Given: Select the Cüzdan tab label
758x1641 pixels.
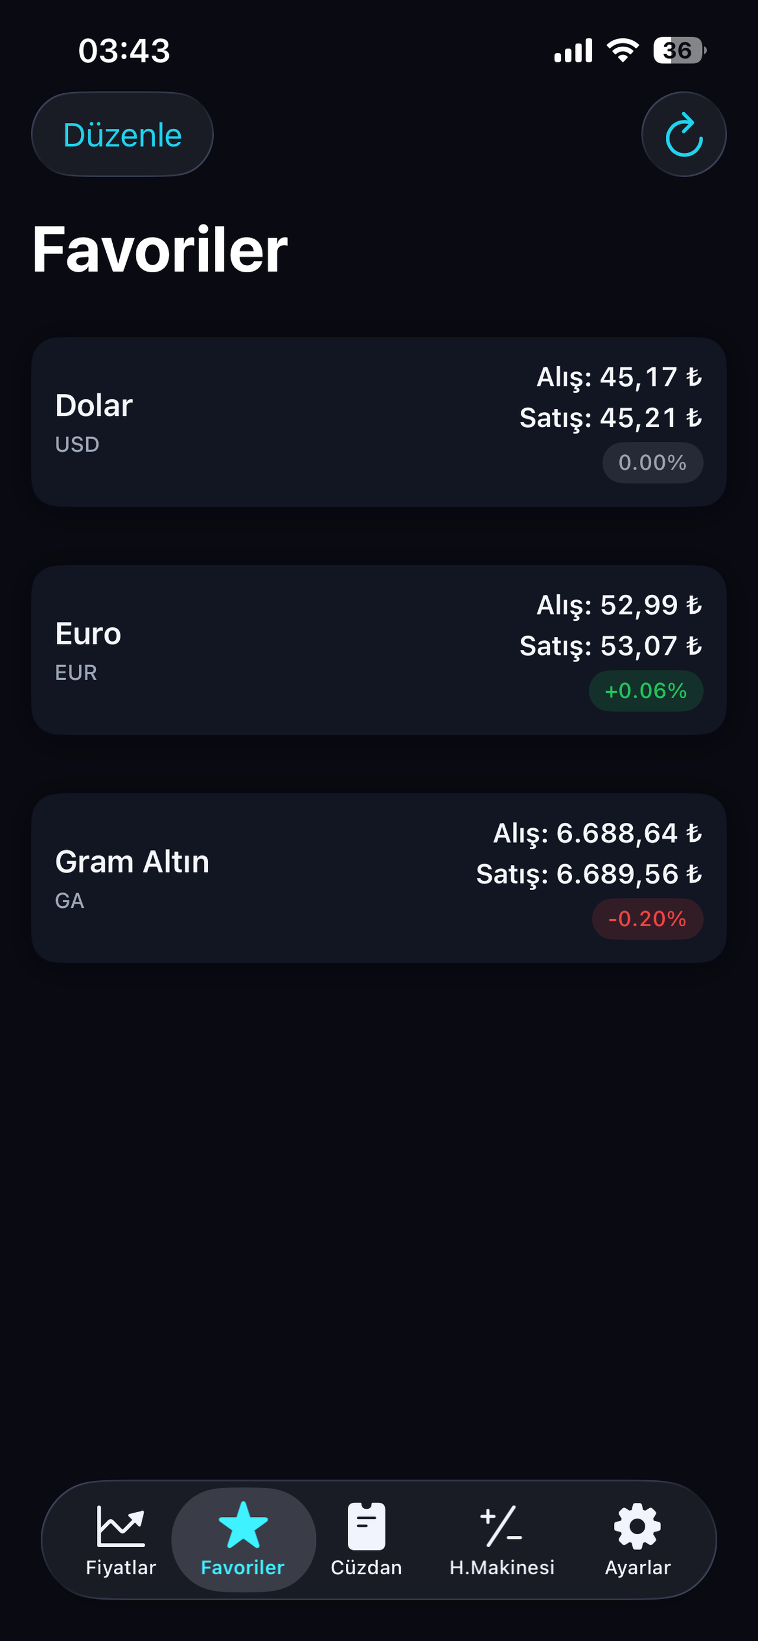Looking at the screenshot, I should point(366,1567).
